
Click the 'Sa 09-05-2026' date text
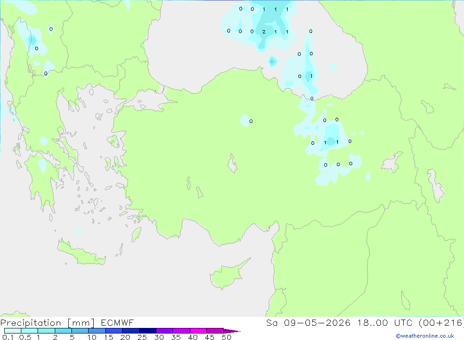click(x=308, y=322)
